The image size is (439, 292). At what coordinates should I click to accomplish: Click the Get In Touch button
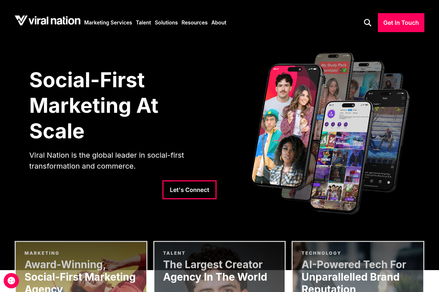401,23
